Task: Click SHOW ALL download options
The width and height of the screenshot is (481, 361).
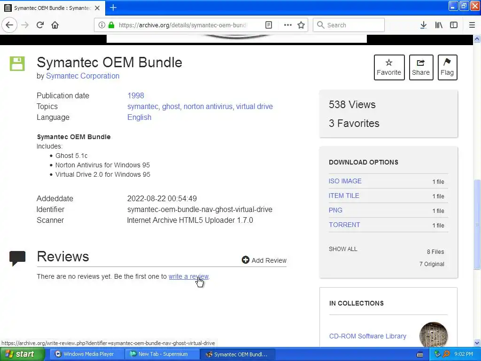Action: pyautogui.click(x=343, y=249)
